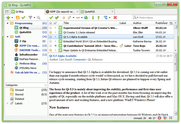Toggle read status of Qt Contributors' Summit row
This screenshot has height=124, width=181.
(56, 46)
